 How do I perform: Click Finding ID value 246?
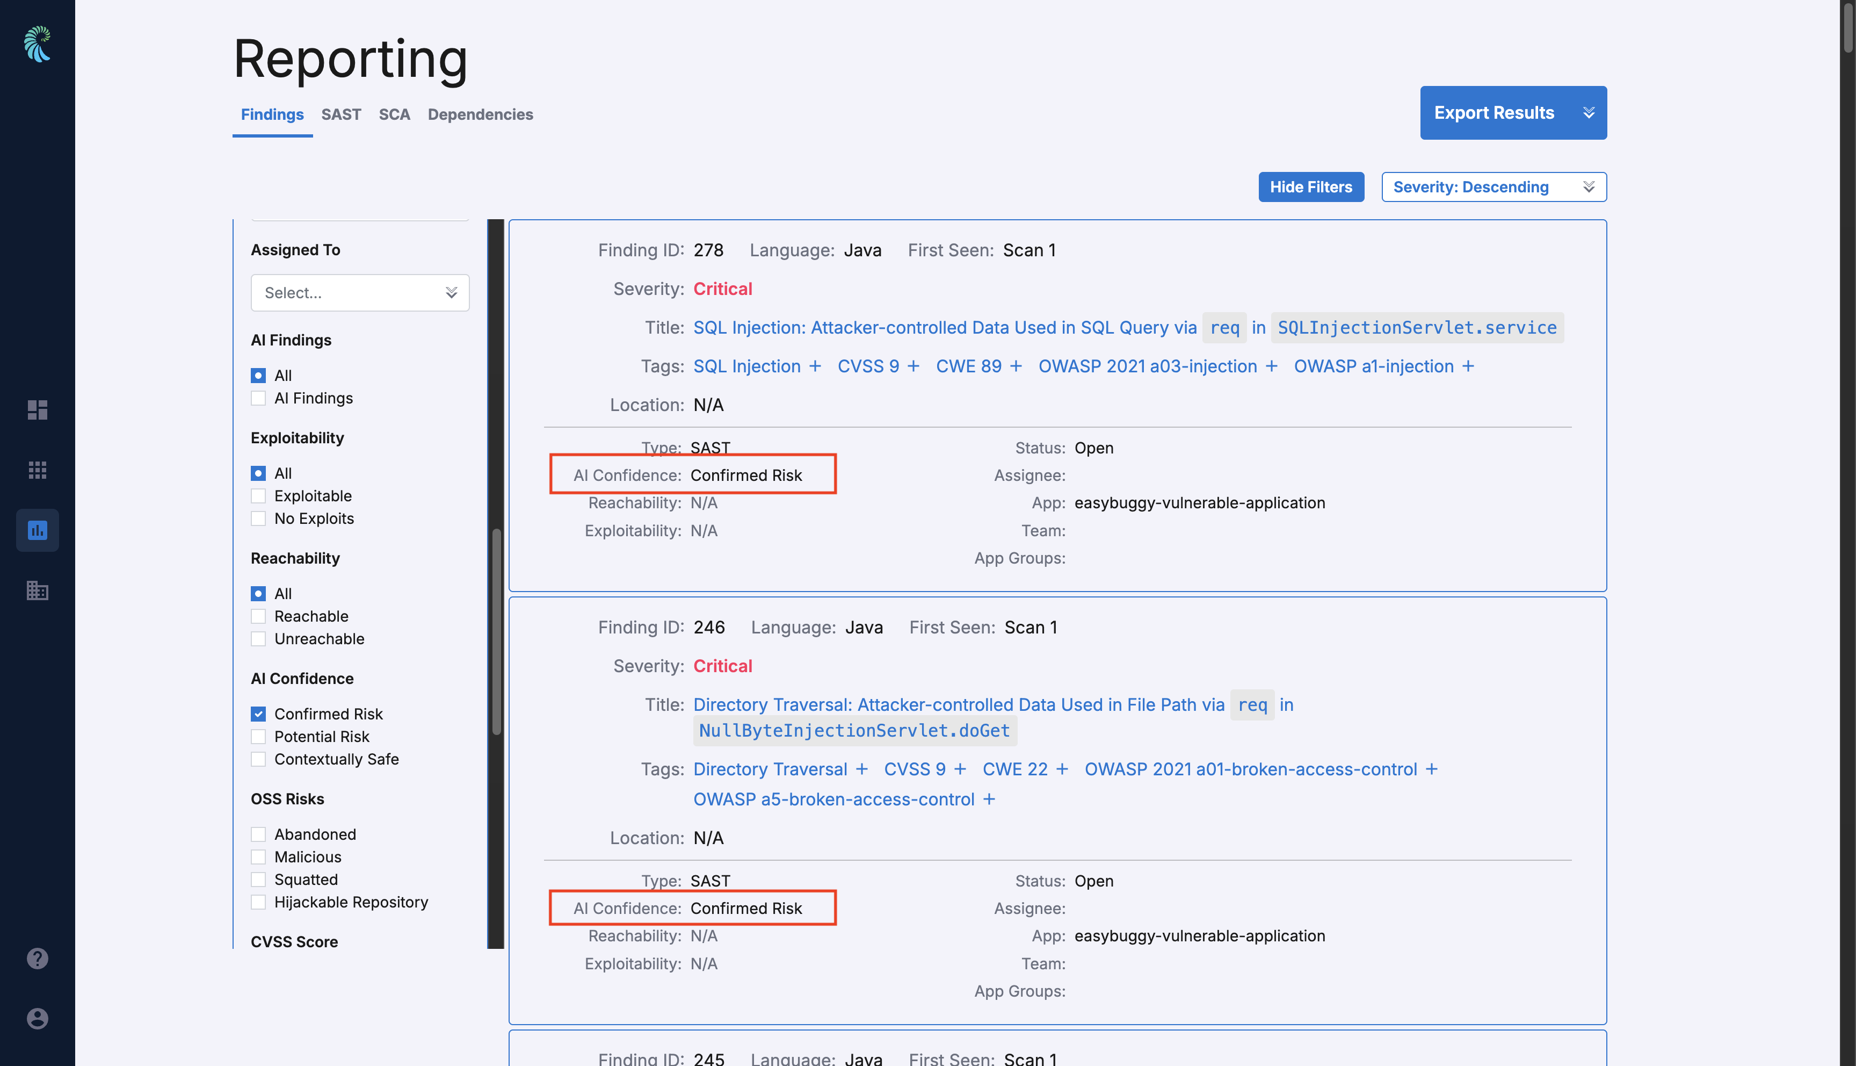click(x=709, y=628)
